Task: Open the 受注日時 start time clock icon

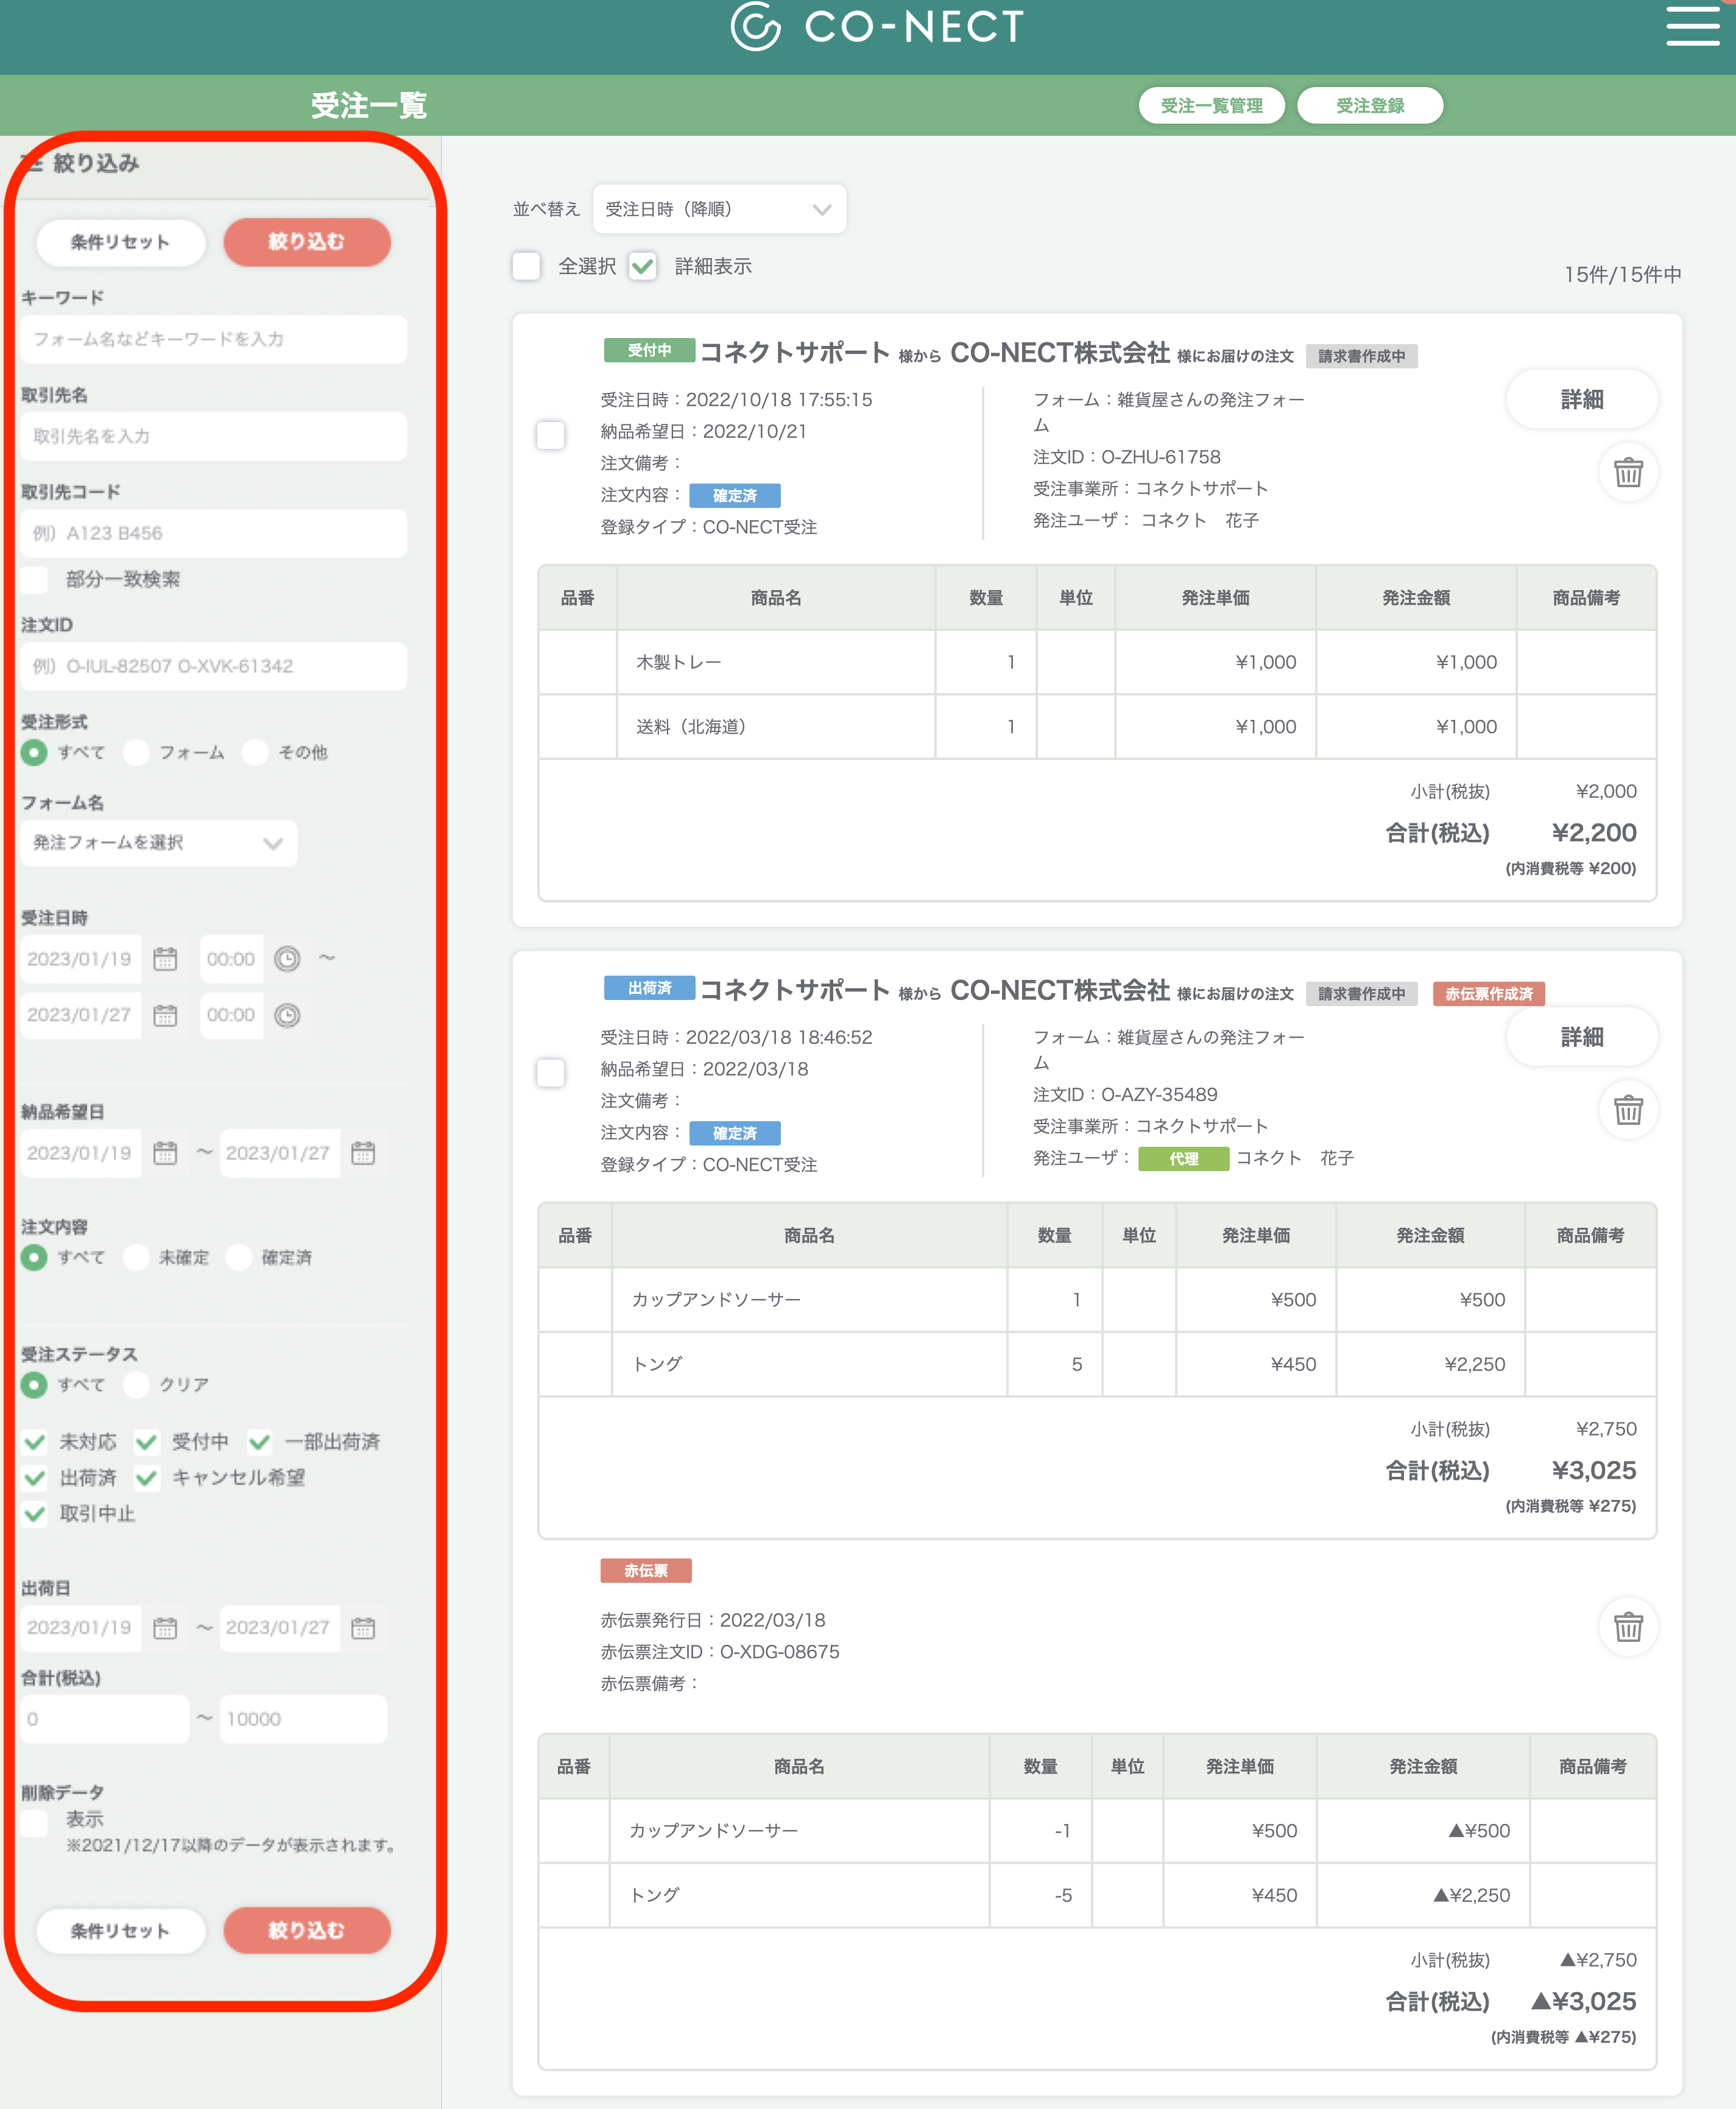Action: pos(287,959)
